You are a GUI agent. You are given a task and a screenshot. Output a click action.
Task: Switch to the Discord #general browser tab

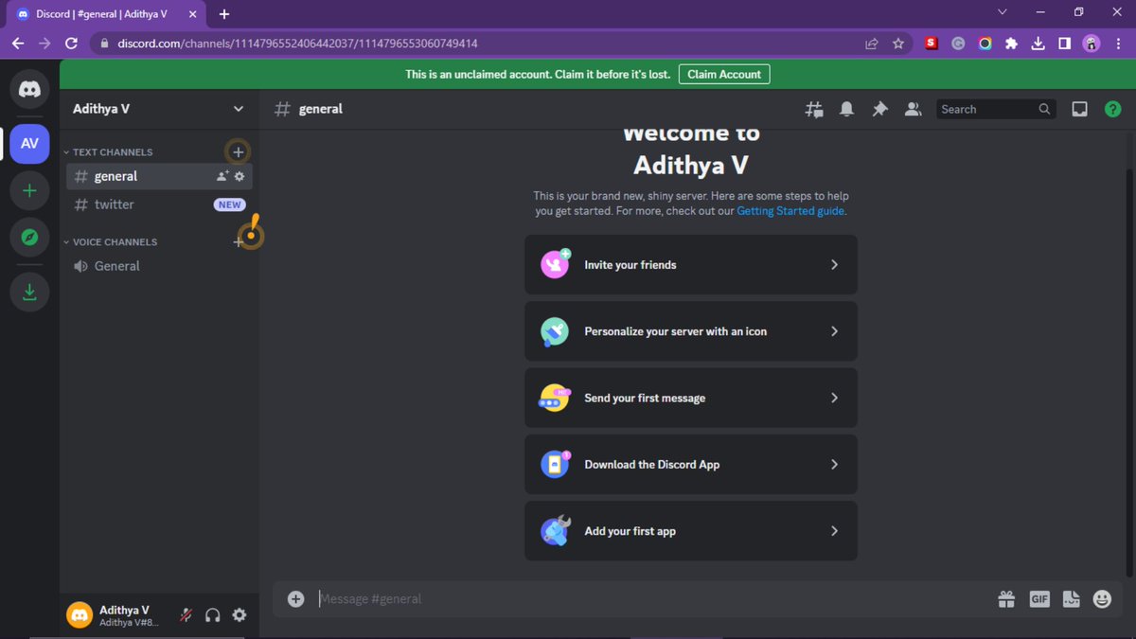pos(108,14)
